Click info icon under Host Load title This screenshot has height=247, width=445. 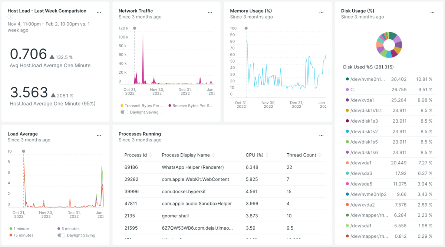click(x=10, y=17)
